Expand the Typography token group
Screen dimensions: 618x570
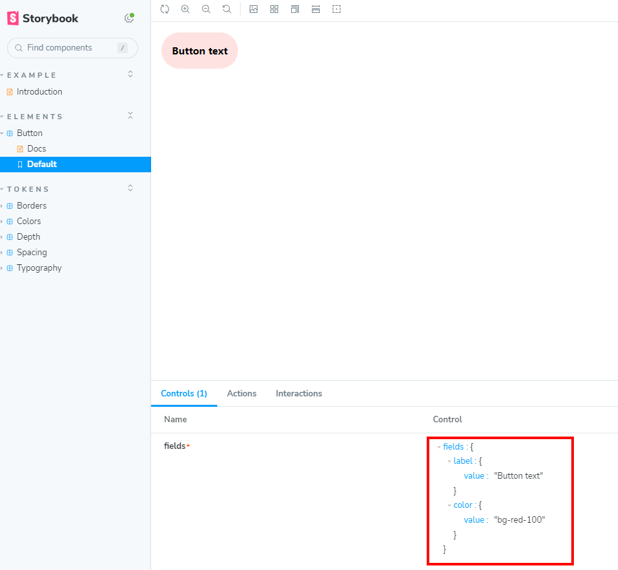pos(39,268)
